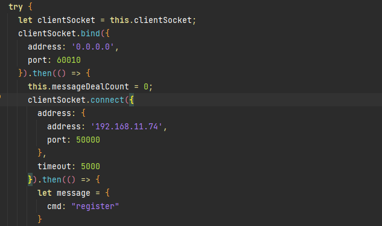382x226 pixels.
Task: Click the highlighted opening brace after connect(
Action: pos(132,100)
